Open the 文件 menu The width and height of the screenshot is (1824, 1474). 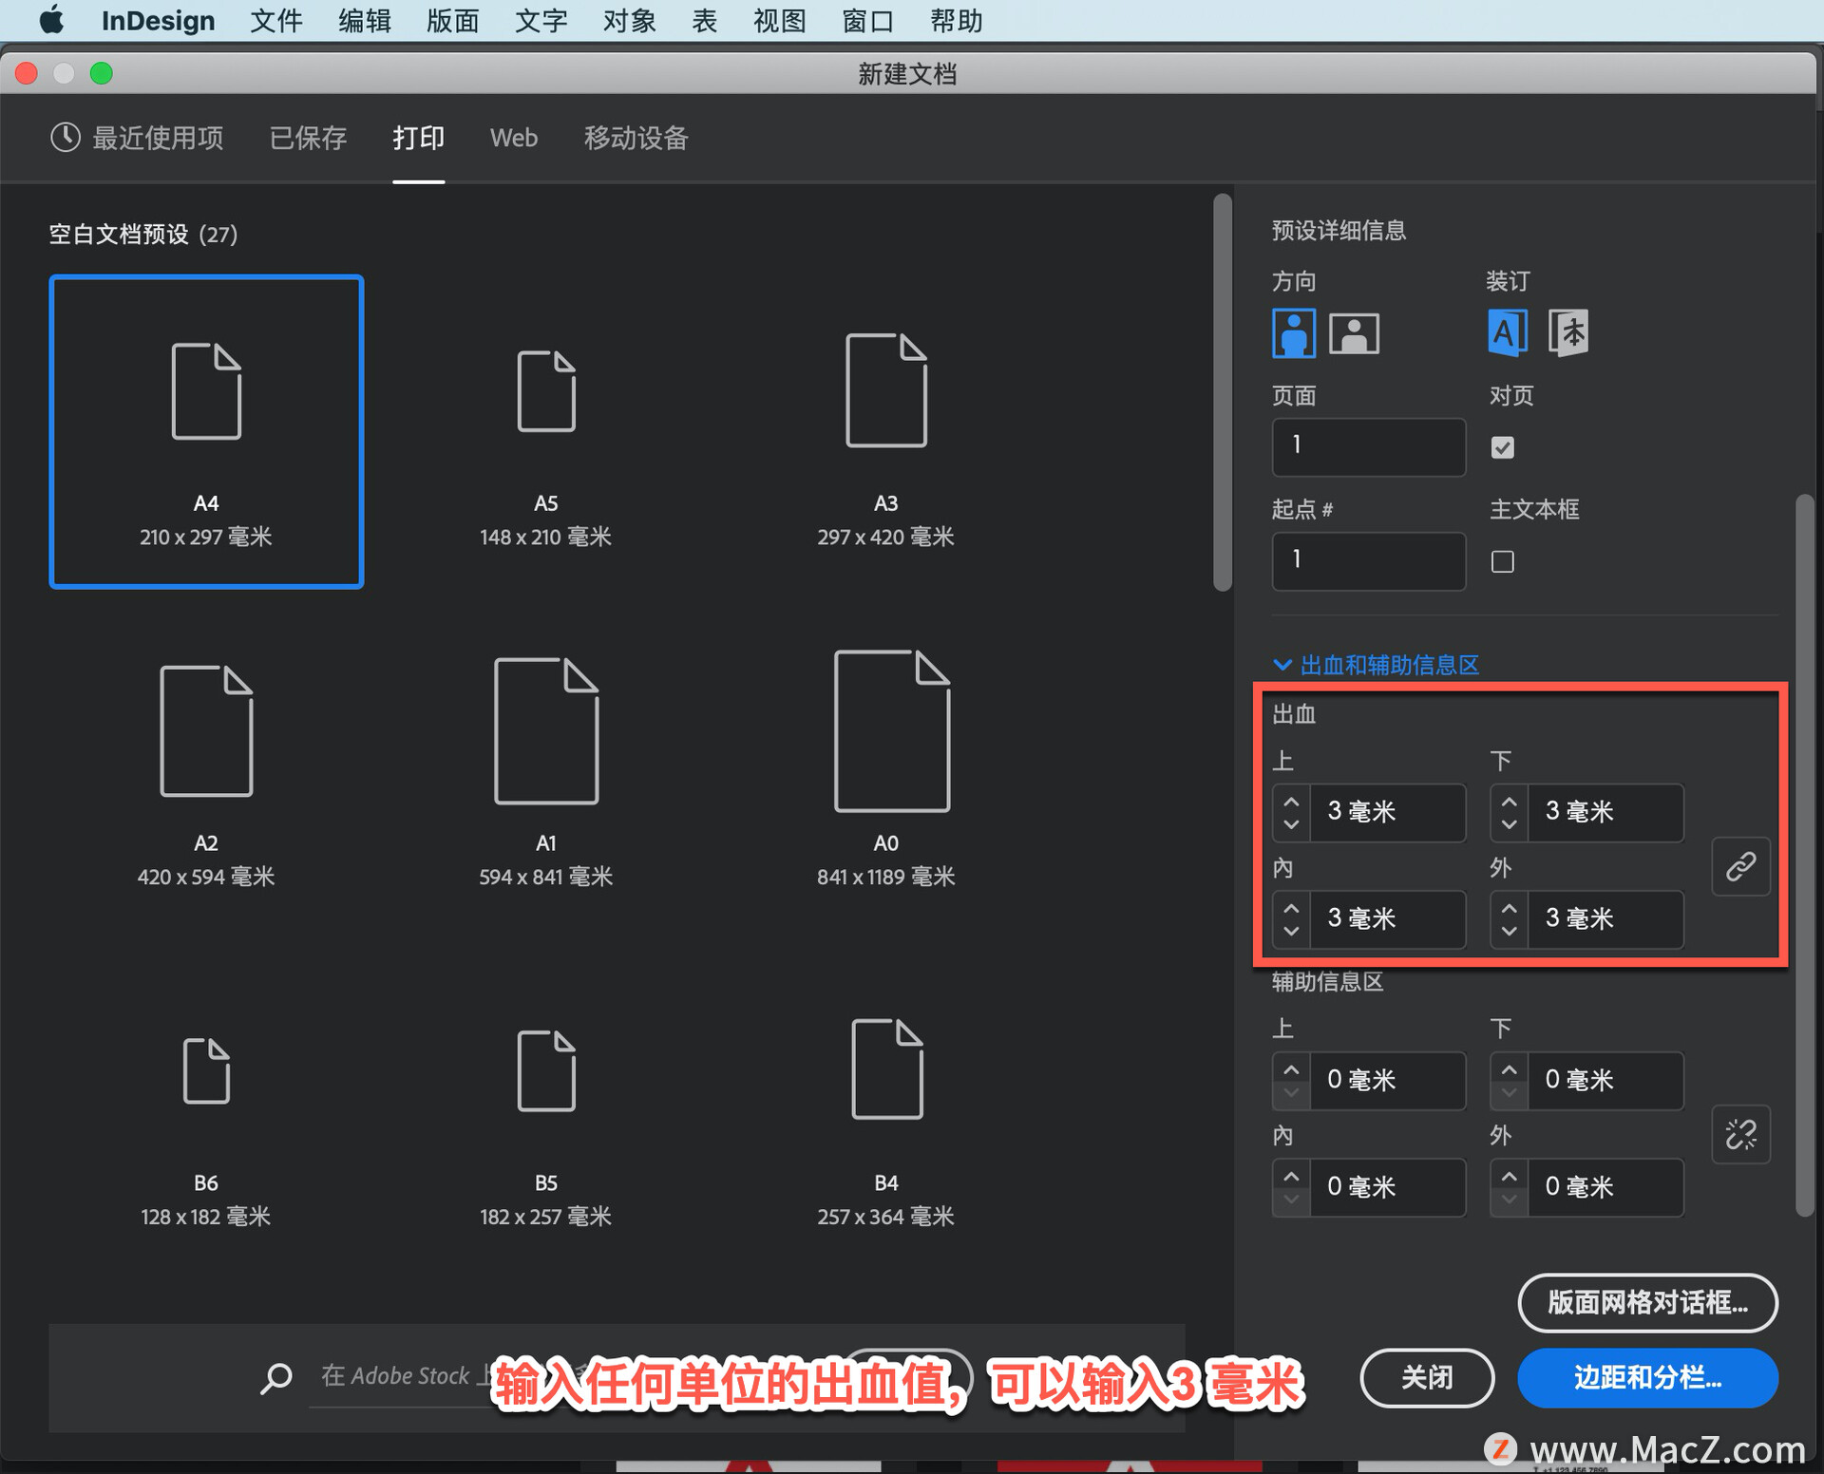[276, 20]
